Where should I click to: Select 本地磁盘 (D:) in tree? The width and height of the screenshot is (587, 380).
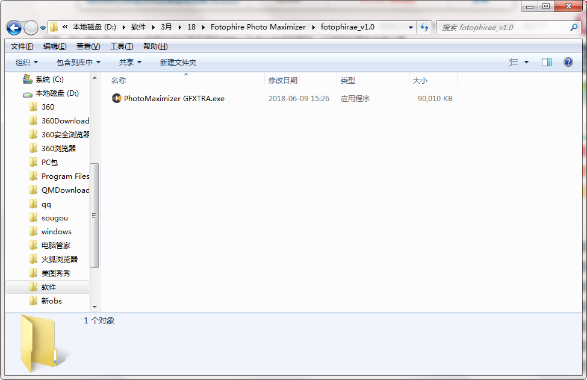[57, 93]
